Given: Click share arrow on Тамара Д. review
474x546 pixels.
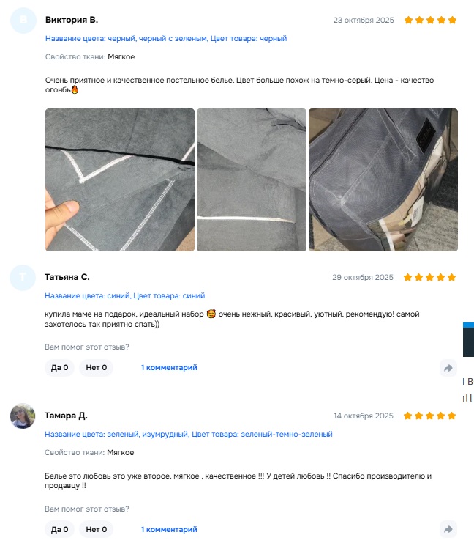Looking at the screenshot, I should tap(448, 529).
